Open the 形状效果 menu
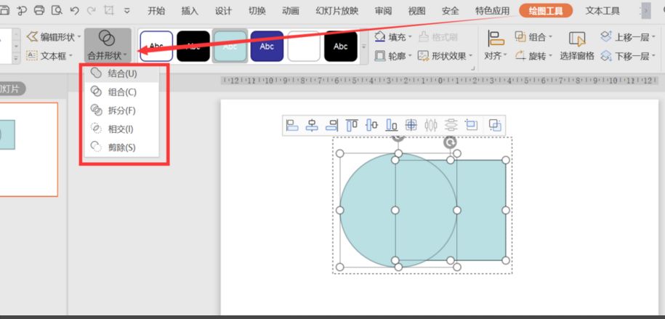The width and height of the screenshot is (665, 319). 446,55
